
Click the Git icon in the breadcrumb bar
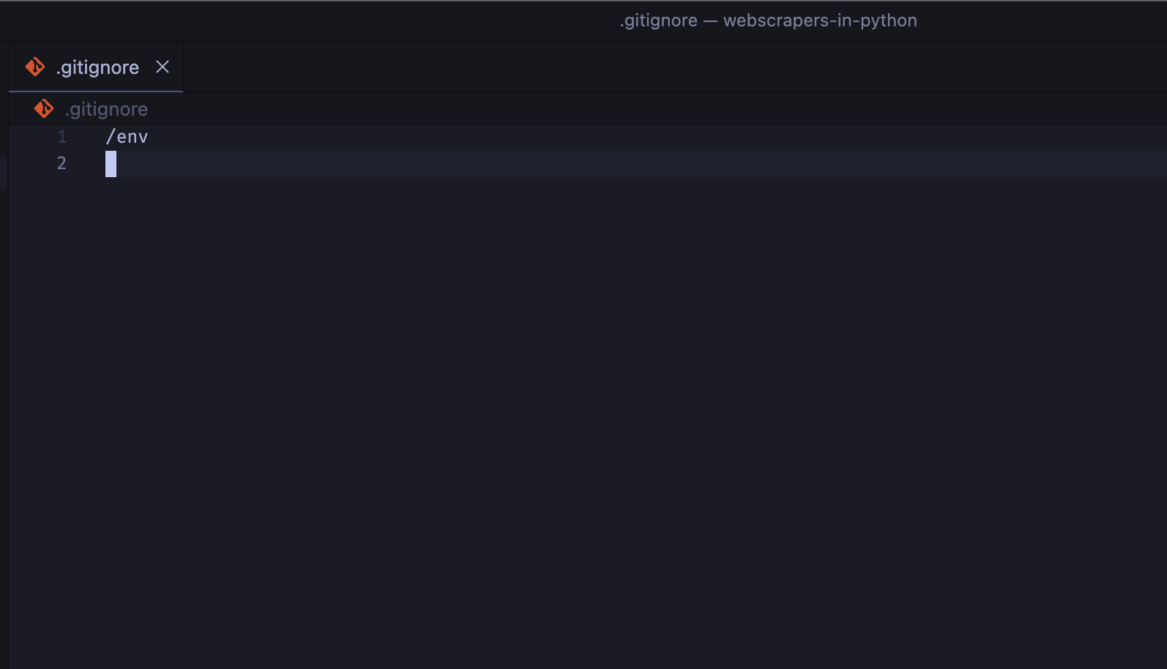pyautogui.click(x=44, y=109)
